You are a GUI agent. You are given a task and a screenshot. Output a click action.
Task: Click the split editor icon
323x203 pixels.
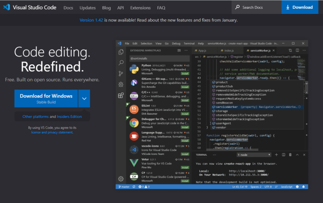[x=297, y=50]
